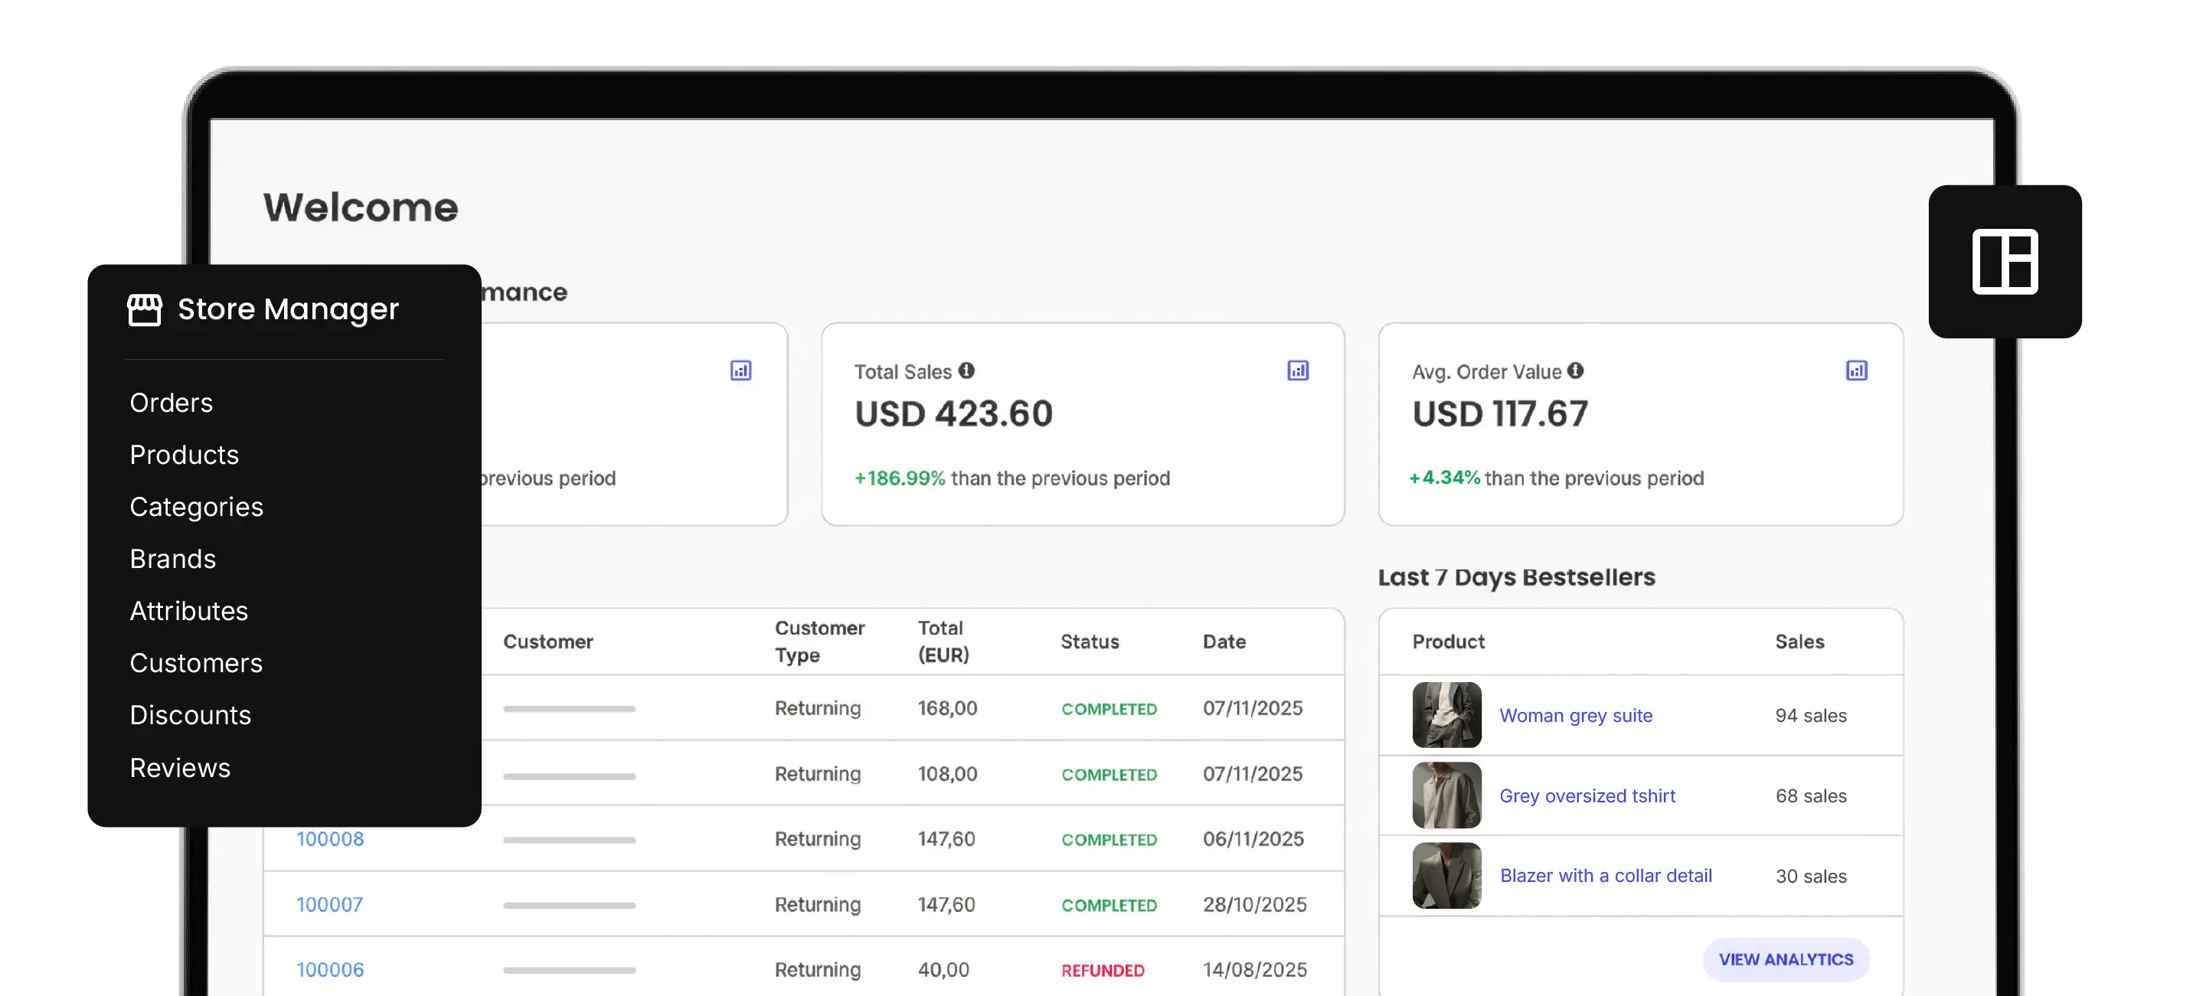
Task: Click the info icon next to Total Sales
Action: (968, 370)
